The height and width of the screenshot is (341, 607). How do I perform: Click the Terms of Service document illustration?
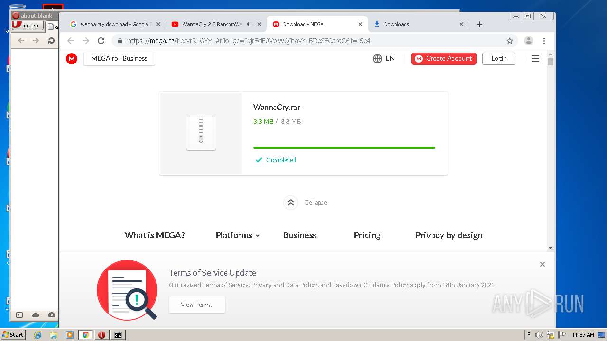pos(127,290)
